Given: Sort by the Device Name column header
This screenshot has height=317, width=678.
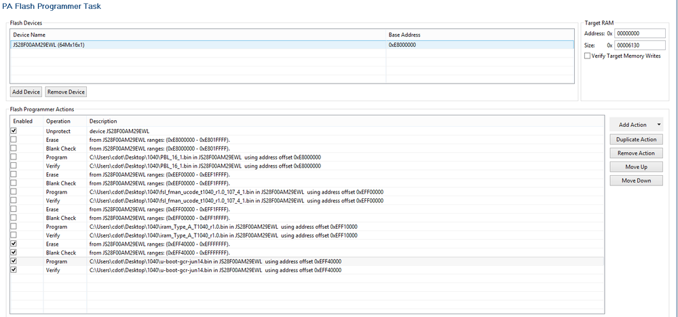Looking at the screenshot, I should click(197, 35).
